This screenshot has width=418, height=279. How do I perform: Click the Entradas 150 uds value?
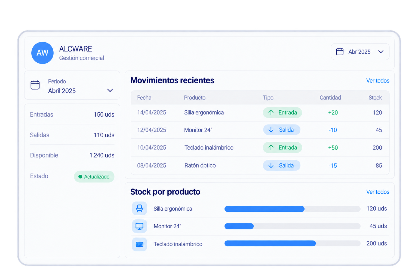104,114
